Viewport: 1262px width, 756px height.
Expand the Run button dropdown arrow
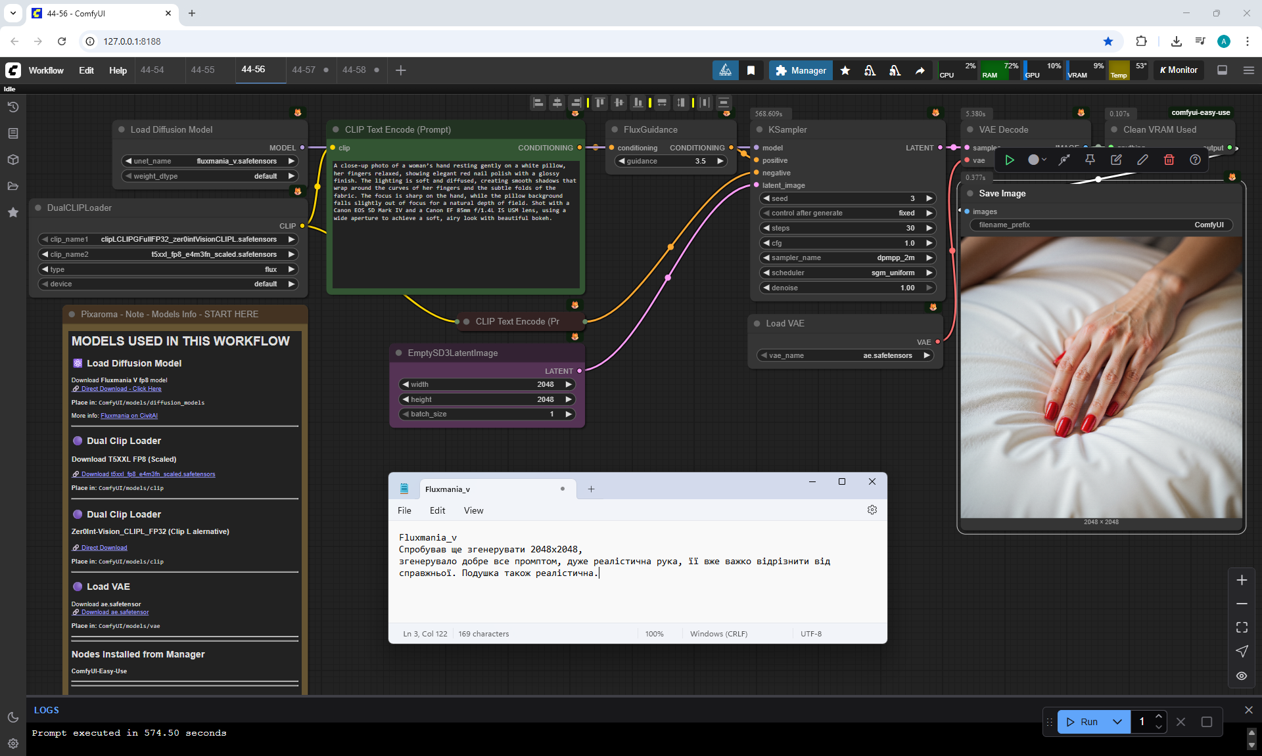1117,721
